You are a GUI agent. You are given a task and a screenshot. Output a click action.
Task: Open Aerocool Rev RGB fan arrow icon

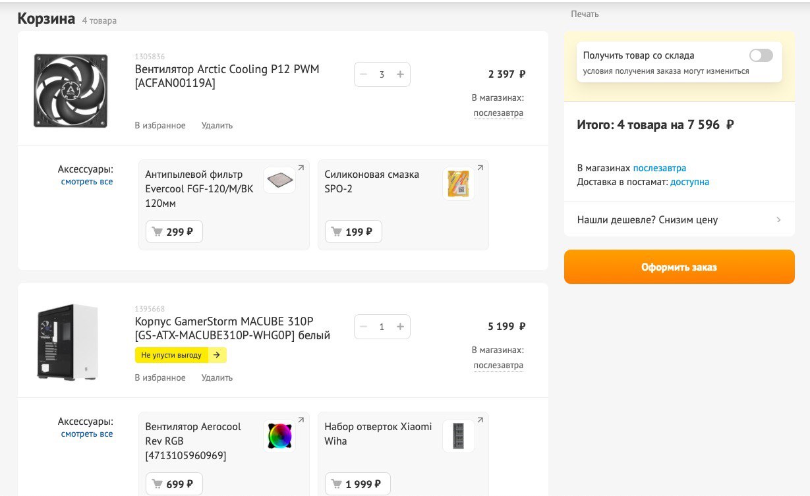tap(301, 420)
